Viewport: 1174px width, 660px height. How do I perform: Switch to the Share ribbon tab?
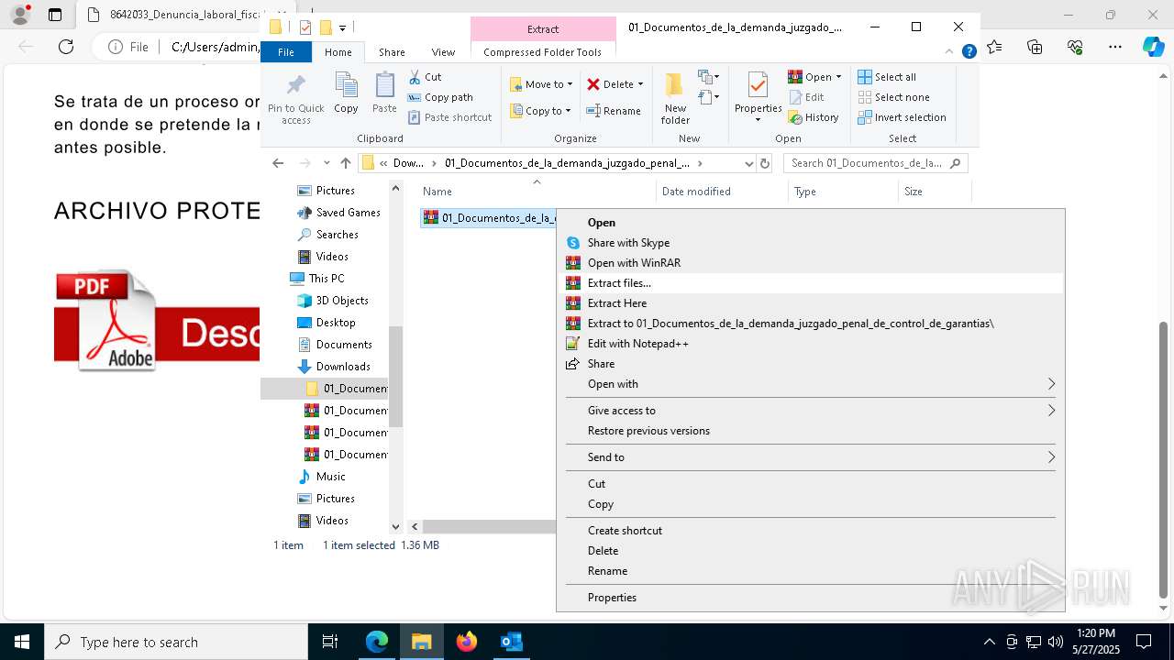click(x=392, y=52)
